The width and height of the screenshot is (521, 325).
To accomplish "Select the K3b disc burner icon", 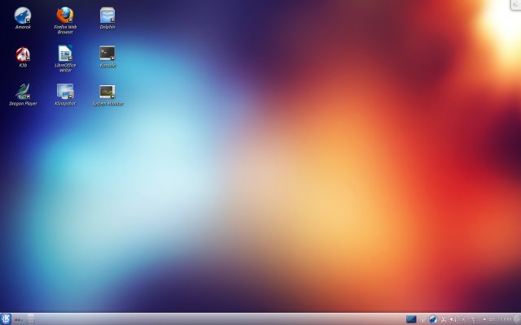I will 23,57.
